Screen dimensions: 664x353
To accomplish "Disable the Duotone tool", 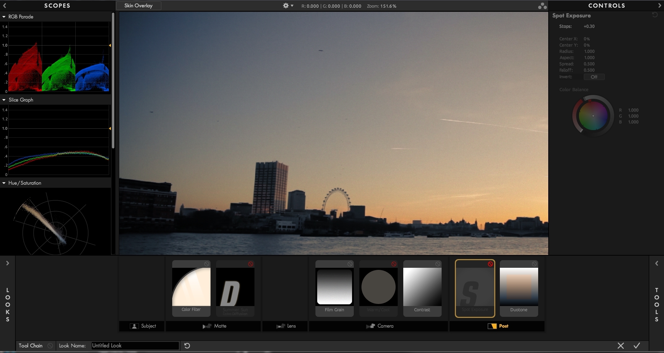I will click(534, 264).
